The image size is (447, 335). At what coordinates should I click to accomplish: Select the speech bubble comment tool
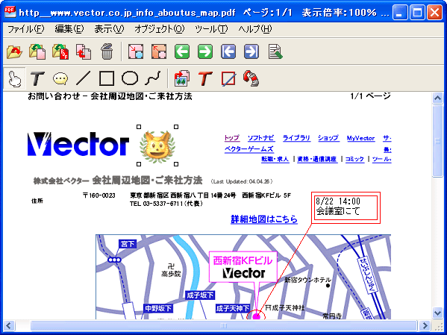pos(60,78)
